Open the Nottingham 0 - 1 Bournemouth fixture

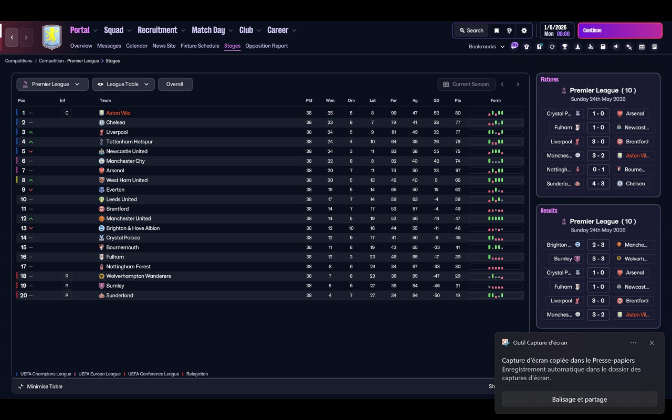(x=598, y=170)
